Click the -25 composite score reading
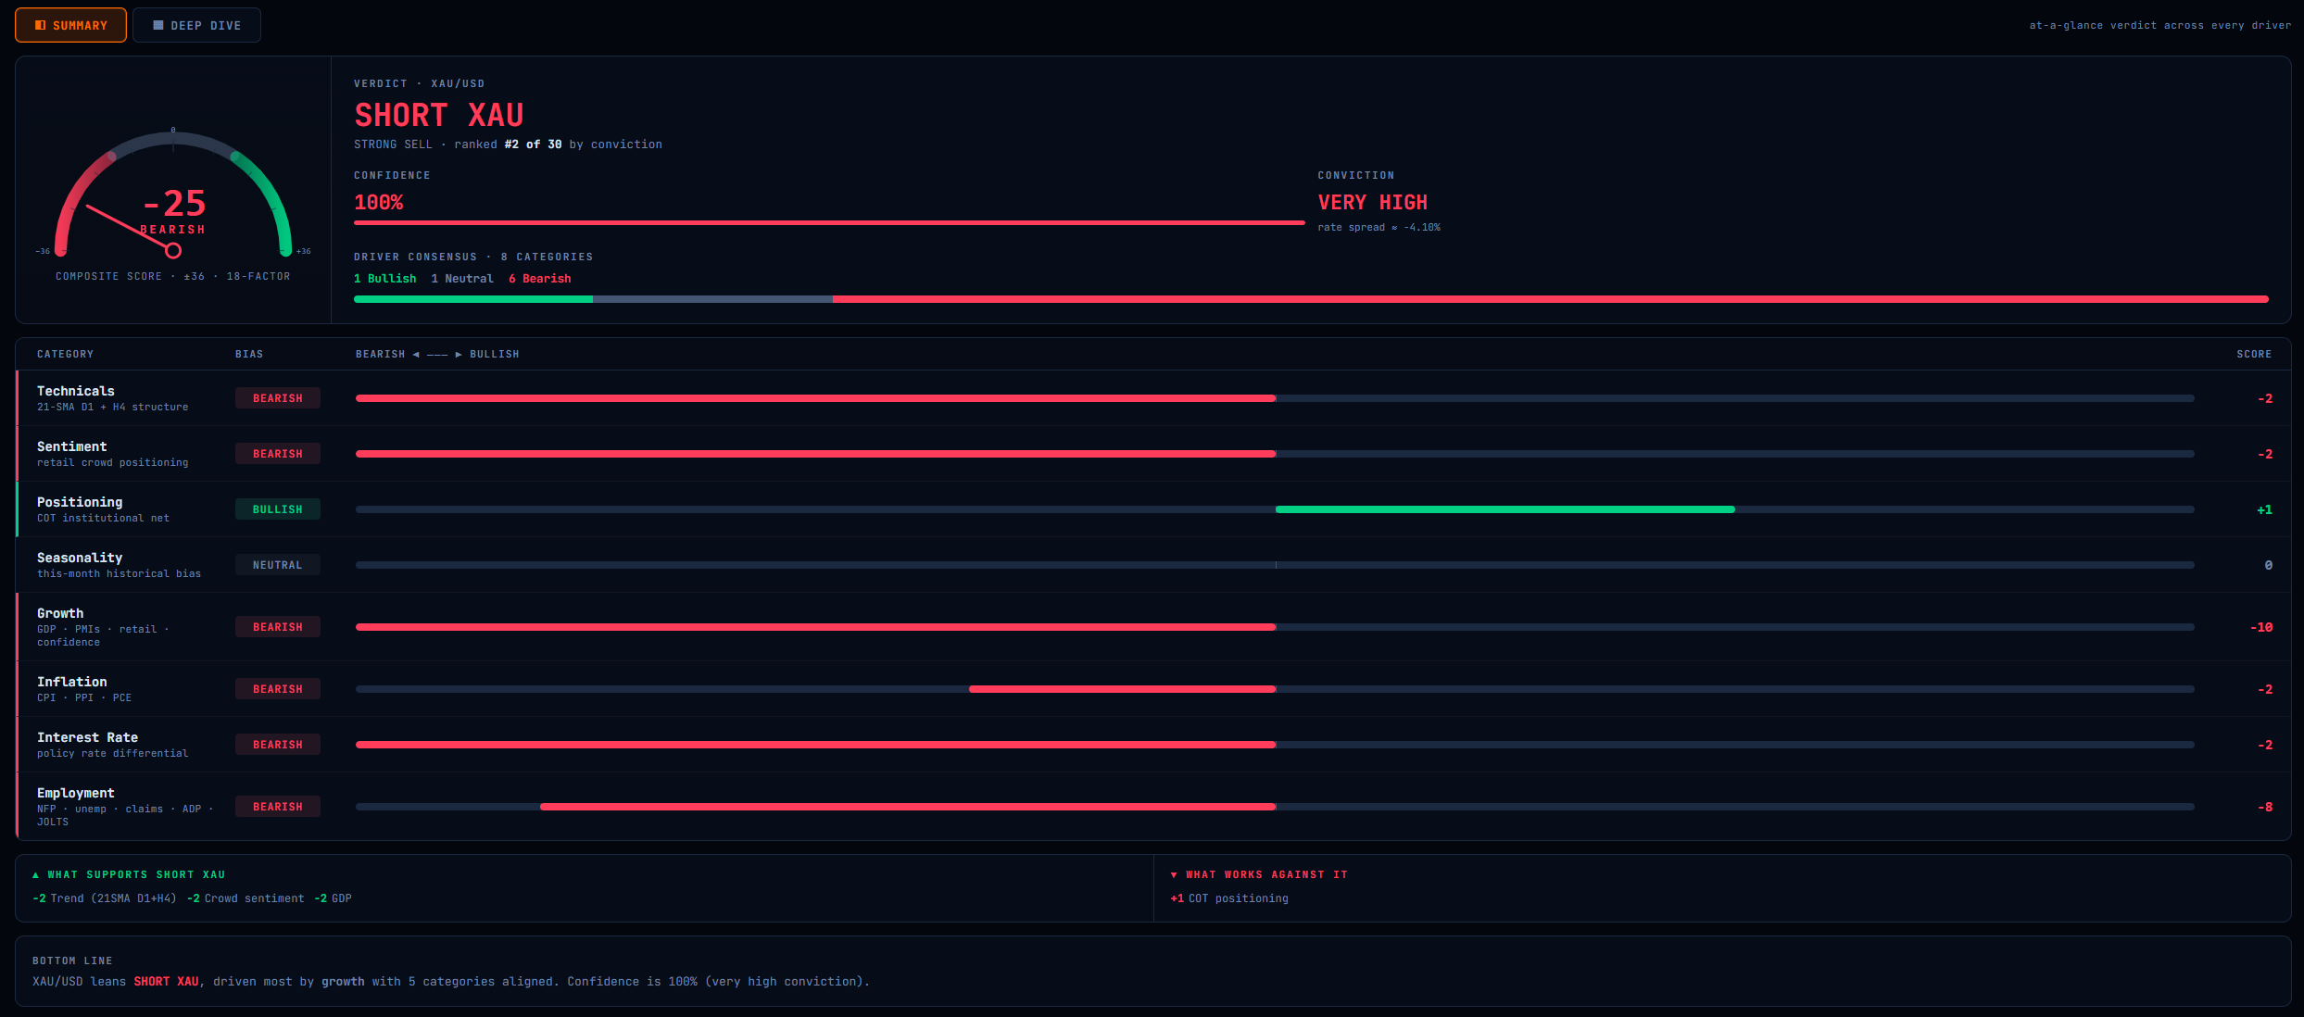Viewport: 2304px width, 1017px height. (174, 203)
